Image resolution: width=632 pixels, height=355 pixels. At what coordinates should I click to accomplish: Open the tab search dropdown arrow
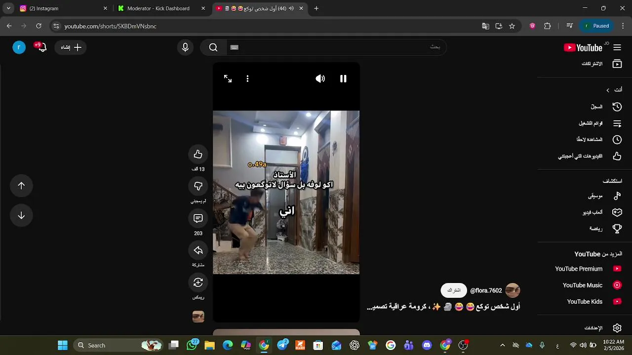pos(8,8)
